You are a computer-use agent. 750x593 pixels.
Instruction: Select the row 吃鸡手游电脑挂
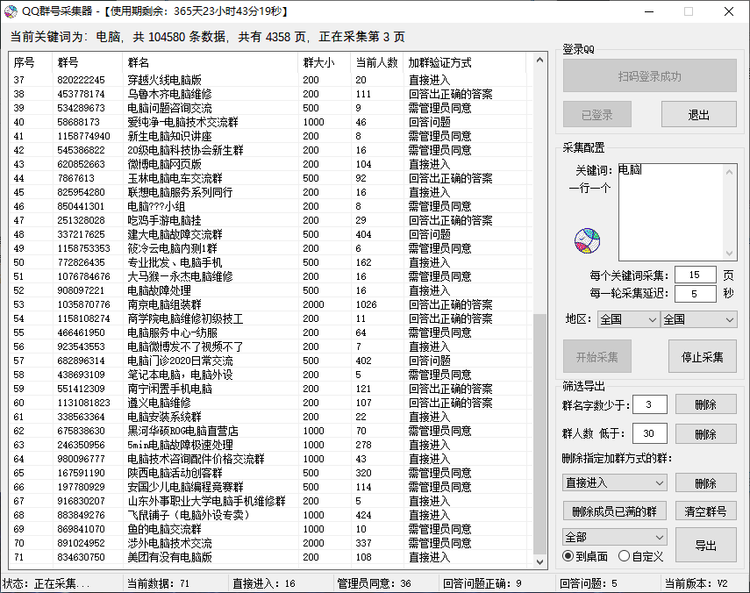pos(271,220)
